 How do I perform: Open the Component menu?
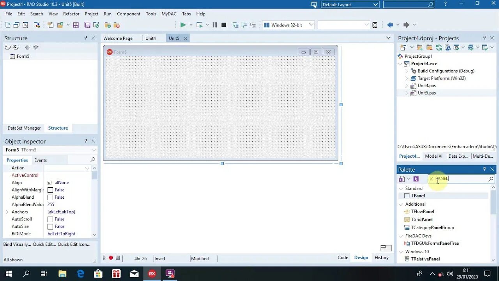[129, 14]
